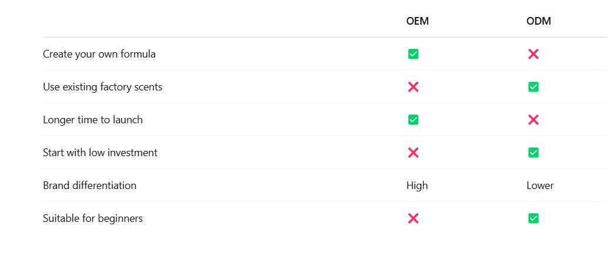
Task: Select the ODM column header
Action: pyautogui.click(x=539, y=21)
